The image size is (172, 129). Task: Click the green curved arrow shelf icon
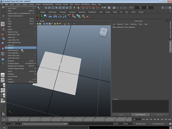coord(41,16)
